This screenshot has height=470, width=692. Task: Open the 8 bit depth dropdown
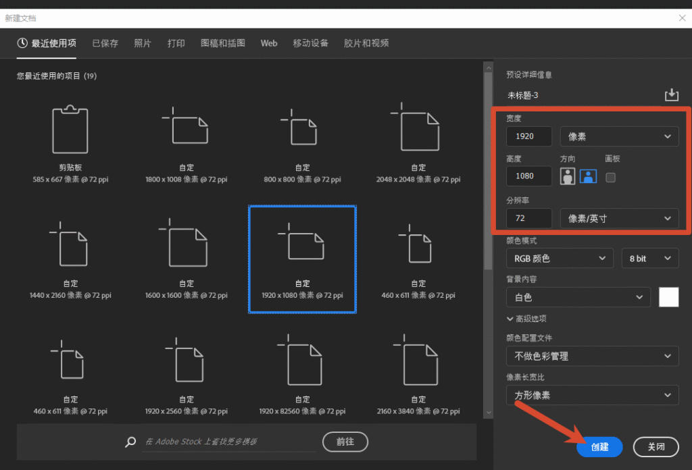pos(650,259)
